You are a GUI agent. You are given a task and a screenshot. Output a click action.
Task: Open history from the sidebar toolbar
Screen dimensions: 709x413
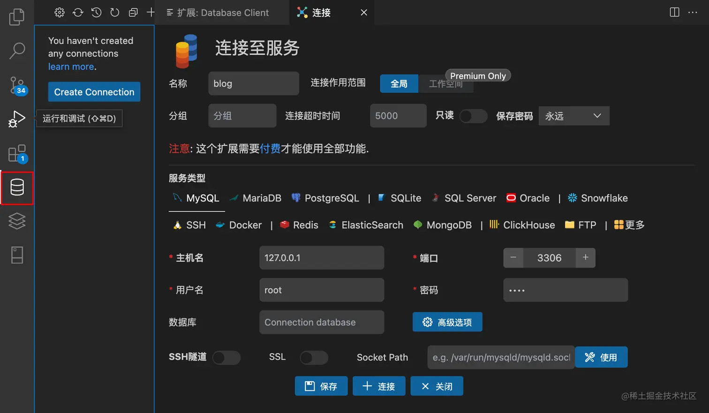(96, 13)
